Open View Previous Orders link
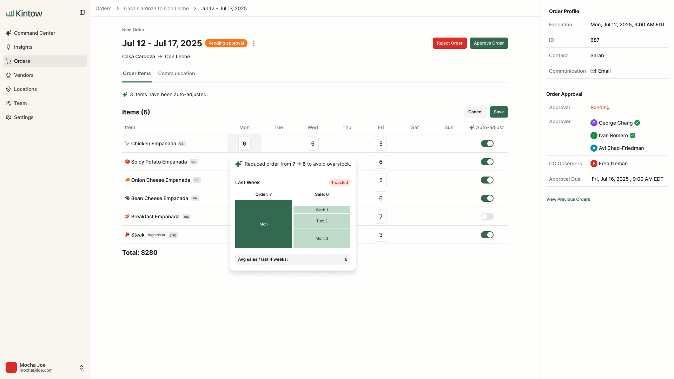This screenshot has width=674, height=379. 568,199
